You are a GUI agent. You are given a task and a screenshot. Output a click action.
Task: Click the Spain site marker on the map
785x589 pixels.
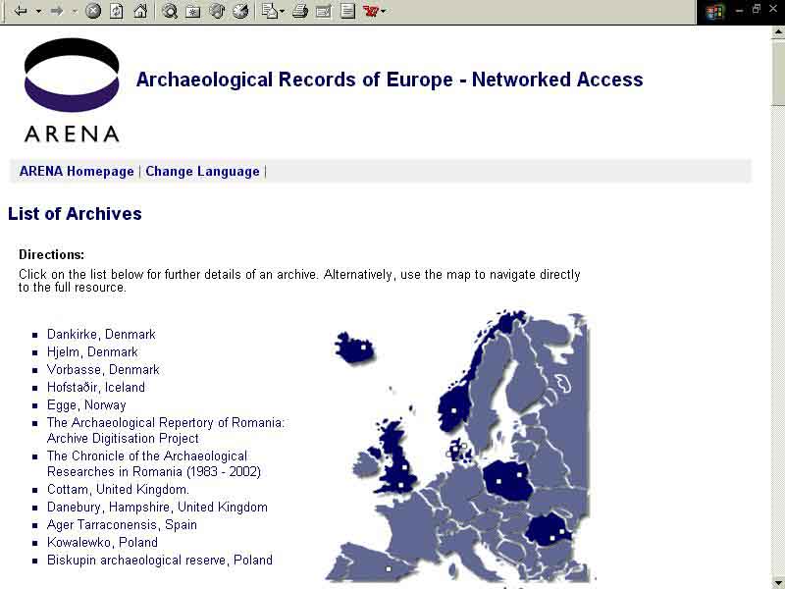click(x=389, y=569)
